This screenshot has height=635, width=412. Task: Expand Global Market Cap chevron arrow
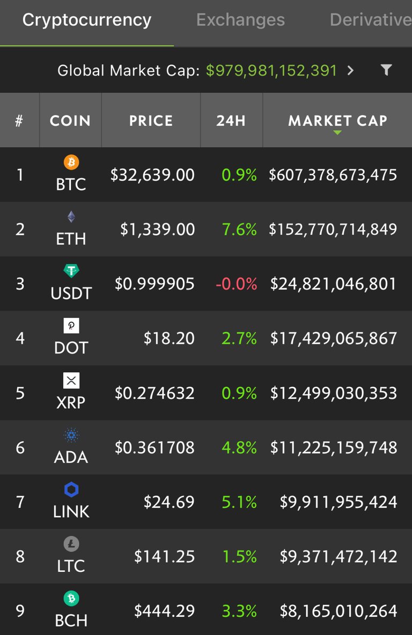tap(351, 70)
